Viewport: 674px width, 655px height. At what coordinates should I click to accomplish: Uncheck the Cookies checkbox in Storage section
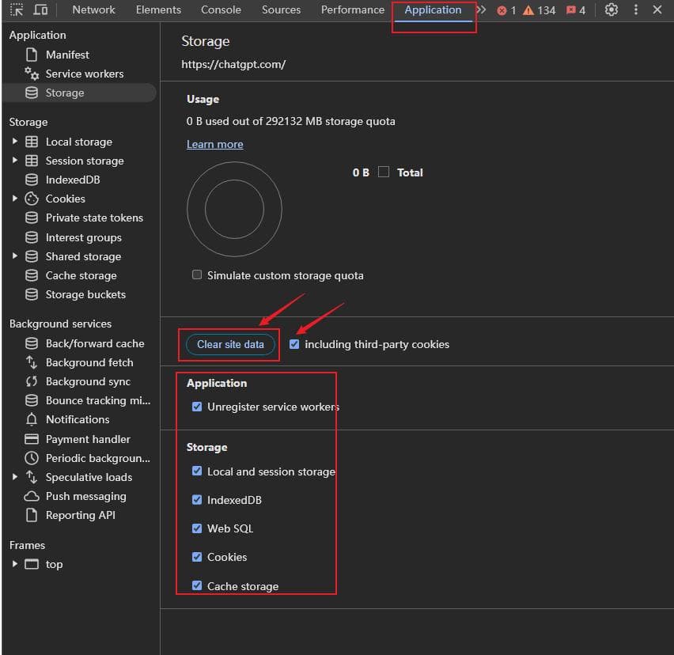(197, 557)
